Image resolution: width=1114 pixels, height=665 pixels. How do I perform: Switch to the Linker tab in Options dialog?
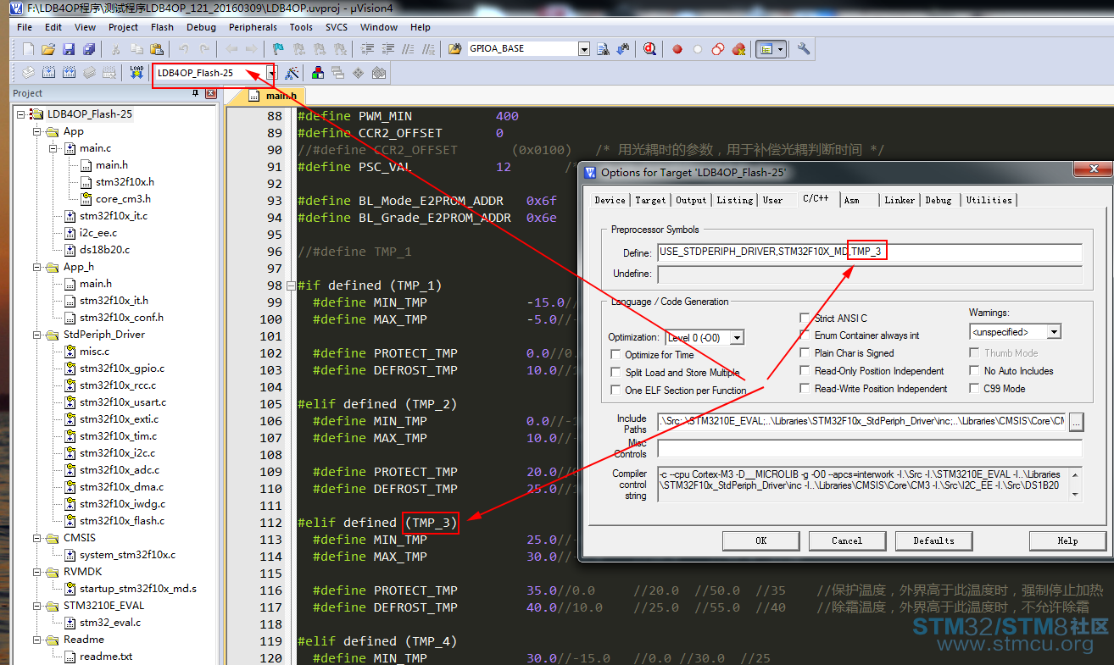click(900, 200)
